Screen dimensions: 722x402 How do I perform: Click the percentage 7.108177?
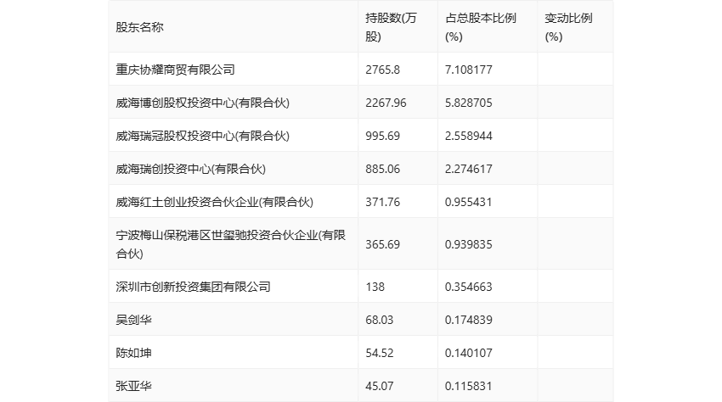[469, 70]
